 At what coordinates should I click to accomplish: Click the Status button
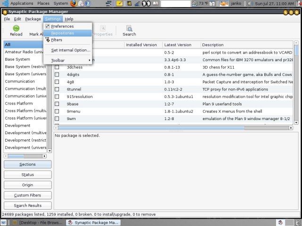28,175
